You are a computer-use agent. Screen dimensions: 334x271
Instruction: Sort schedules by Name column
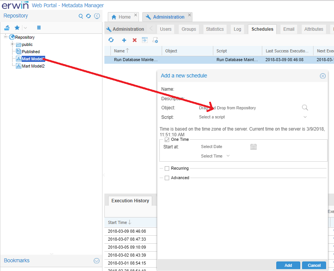(x=136, y=51)
